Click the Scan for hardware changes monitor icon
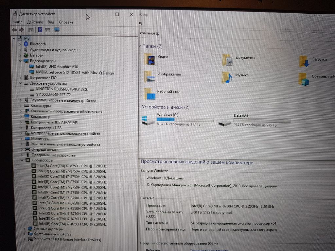 (57, 30)
